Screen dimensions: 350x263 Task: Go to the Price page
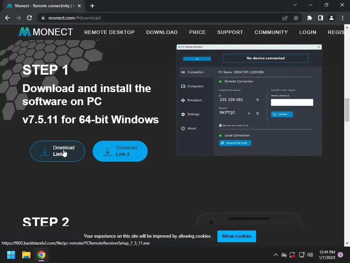point(197,32)
